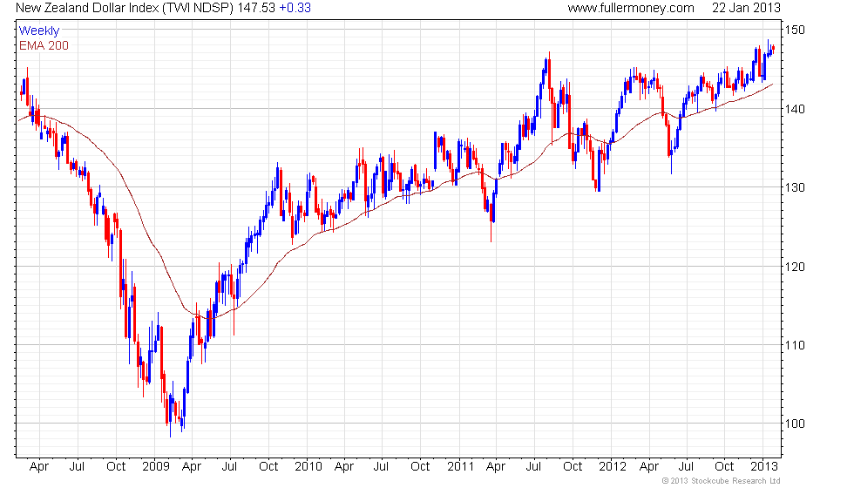This screenshot has height=488, width=854.
Task: Click the date '22 Jan 2013'
Action: point(746,8)
